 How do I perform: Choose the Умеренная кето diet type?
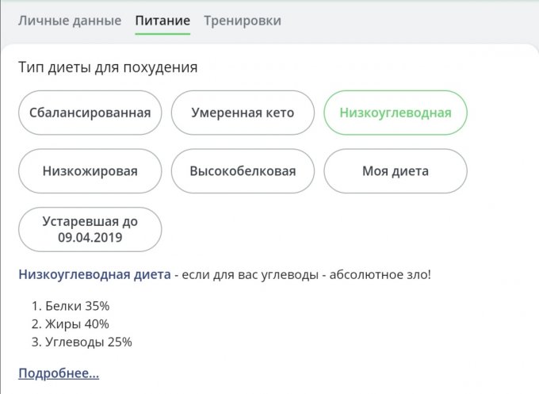(243, 113)
